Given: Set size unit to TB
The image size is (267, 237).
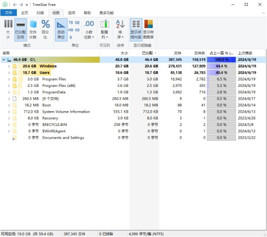Looking at the screenshot, I should point(71,23).
